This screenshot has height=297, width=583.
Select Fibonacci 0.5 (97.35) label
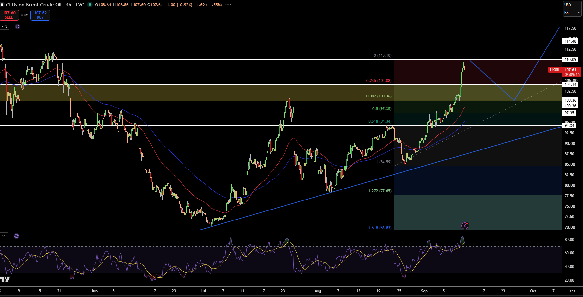(382, 109)
